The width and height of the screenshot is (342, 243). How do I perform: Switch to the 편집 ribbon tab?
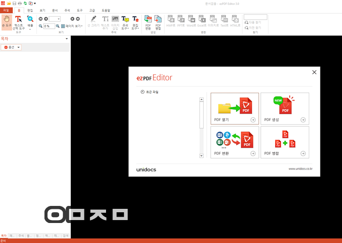[30, 10]
